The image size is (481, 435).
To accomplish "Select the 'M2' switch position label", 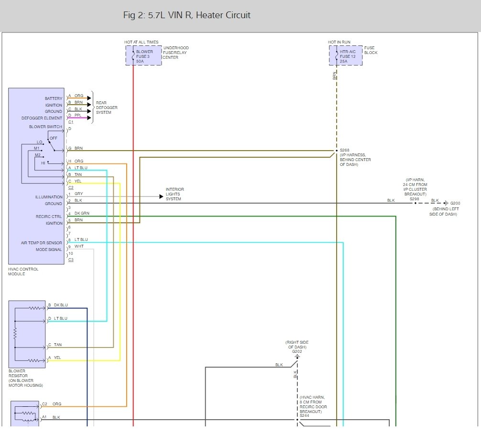I will [37, 155].
